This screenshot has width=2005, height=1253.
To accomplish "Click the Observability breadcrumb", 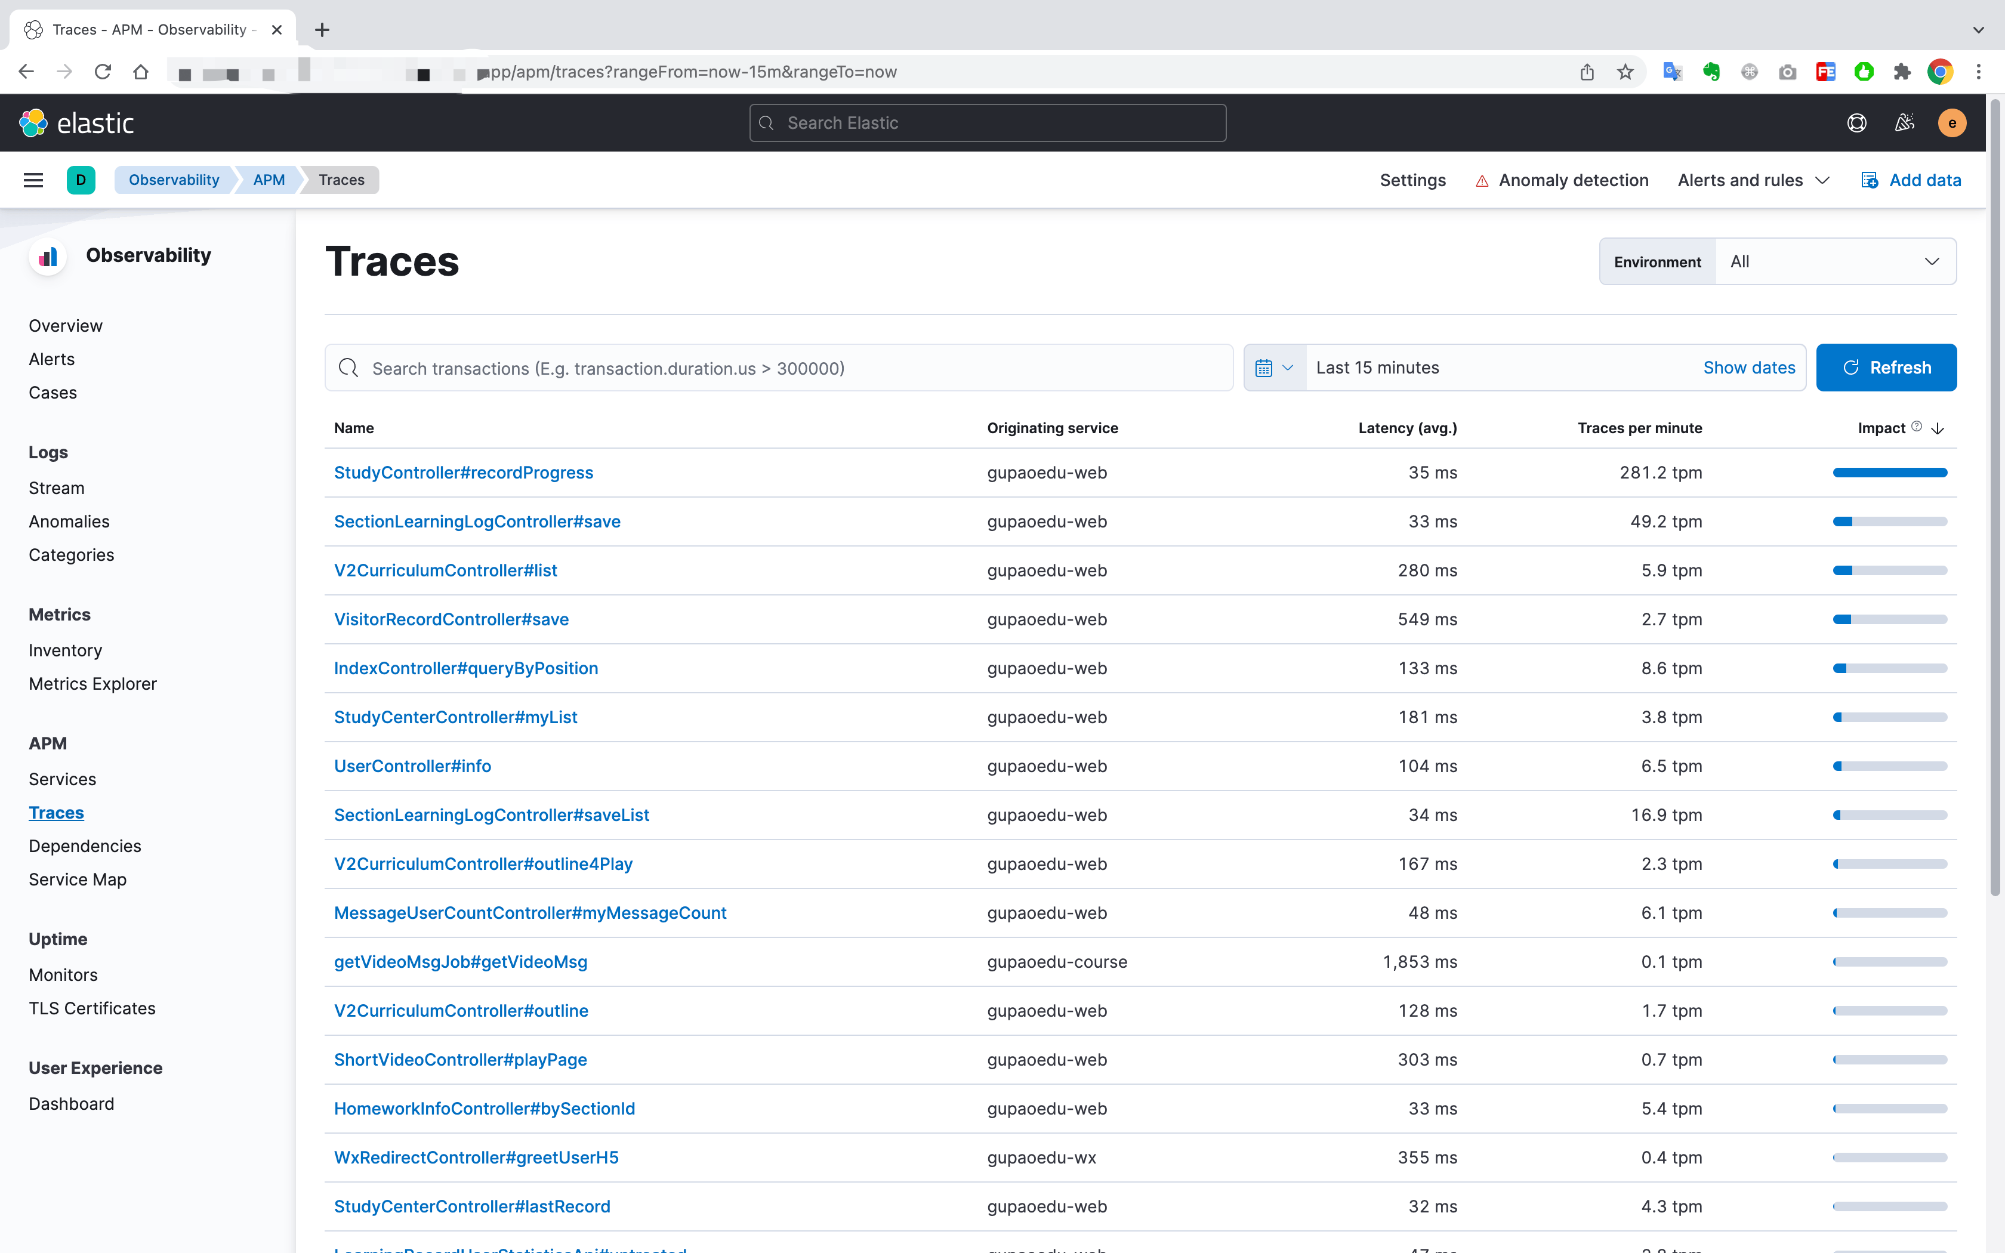I will 173,180.
